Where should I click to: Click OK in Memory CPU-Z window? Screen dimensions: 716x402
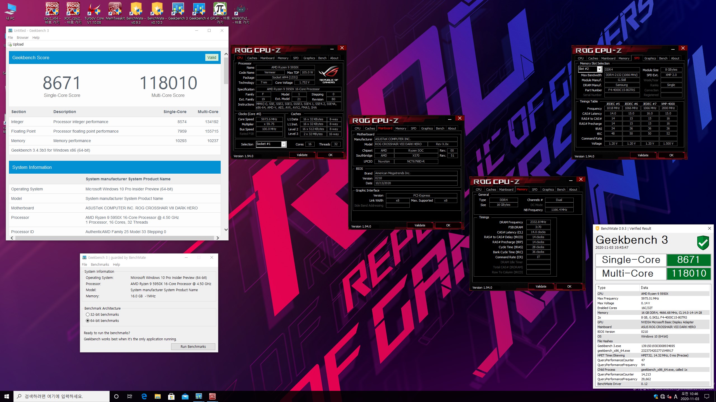pyautogui.click(x=569, y=286)
